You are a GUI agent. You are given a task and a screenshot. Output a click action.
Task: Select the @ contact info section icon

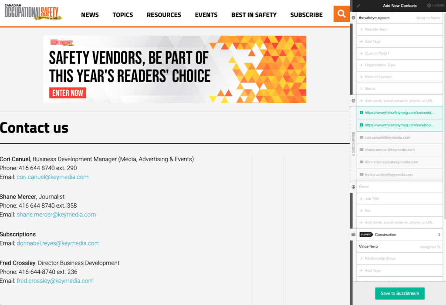[353, 101]
